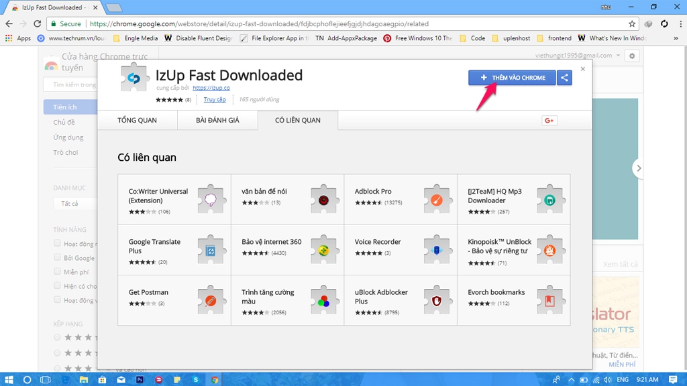
Task: Expand the account email dropdown
Action: click(x=618, y=56)
